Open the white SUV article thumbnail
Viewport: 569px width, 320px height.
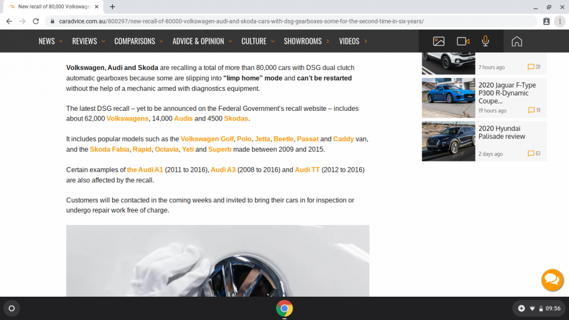(448, 64)
